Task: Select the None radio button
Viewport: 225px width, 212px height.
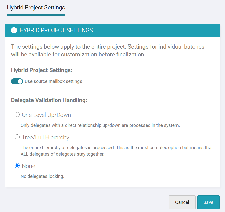Action: click(17, 166)
